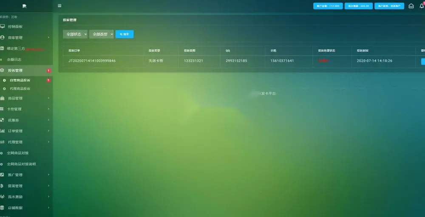Open the 全部状态 dropdown
This screenshot has height=217, width=425.
coord(75,34)
